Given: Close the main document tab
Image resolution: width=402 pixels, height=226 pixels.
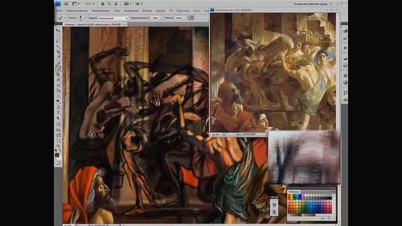Looking at the screenshot, I should 125,24.
